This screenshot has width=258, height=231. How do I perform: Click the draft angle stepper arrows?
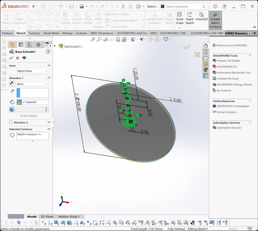(x=46, y=109)
